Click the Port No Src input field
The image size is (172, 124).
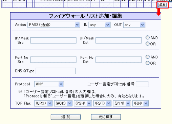[x=53, y=60]
